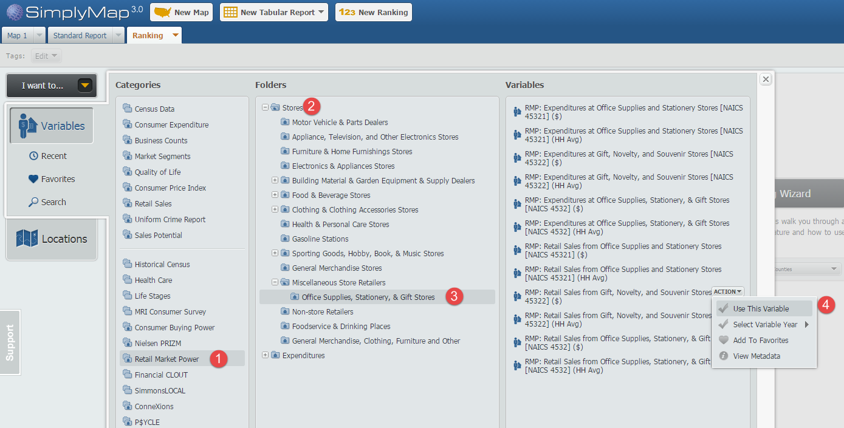Click Retail Sales Gift, Novelty 45322 (HH Avg) icon
The width and height of the screenshot is (844, 428).
point(518,319)
